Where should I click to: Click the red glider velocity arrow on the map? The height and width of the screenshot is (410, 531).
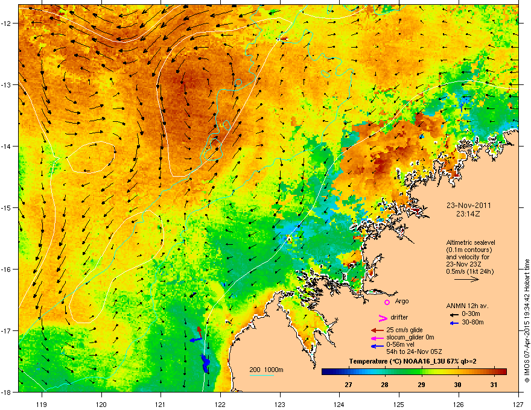click(200, 333)
